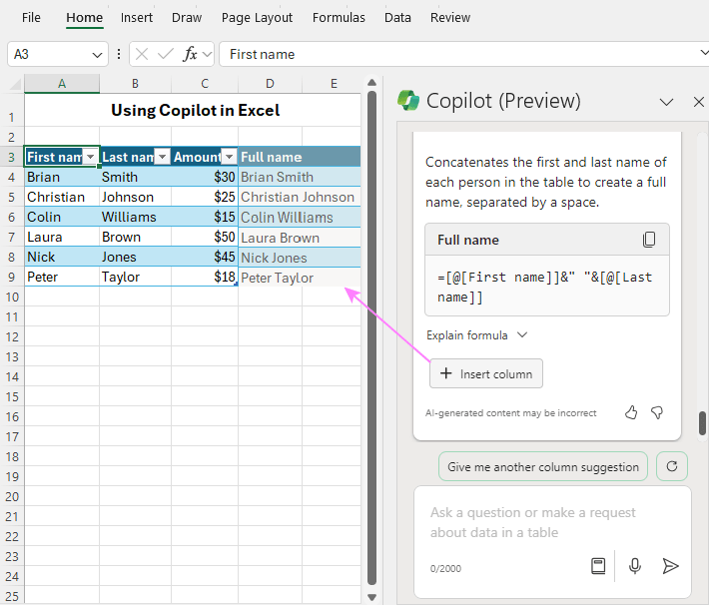The image size is (709, 605).
Task: Open the Copilot pane options chevron
Action: point(666,102)
